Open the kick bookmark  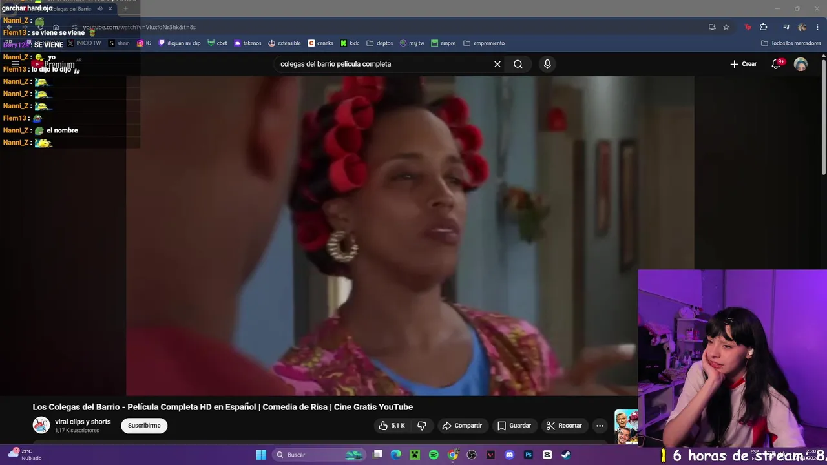[x=350, y=43]
